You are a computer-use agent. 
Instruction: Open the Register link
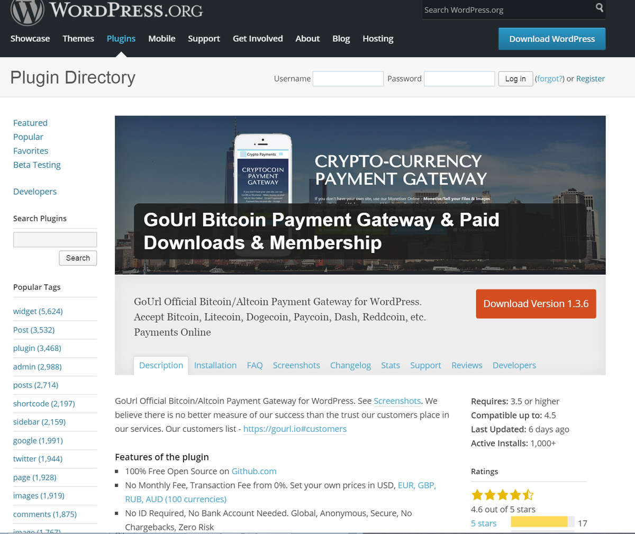pos(591,78)
